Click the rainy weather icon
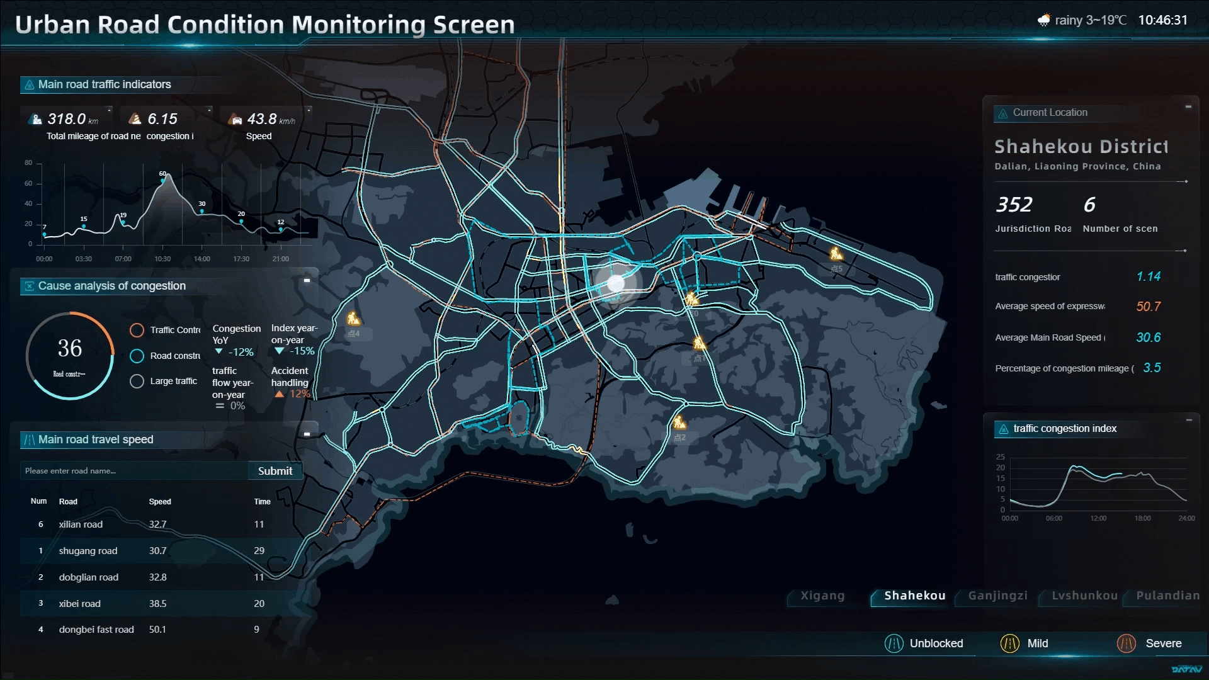This screenshot has height=680, width=1209. [1043, 20]
